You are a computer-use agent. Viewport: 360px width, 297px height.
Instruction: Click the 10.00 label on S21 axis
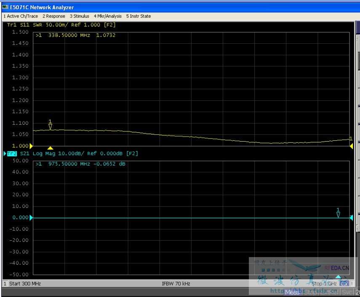(21, 206)
